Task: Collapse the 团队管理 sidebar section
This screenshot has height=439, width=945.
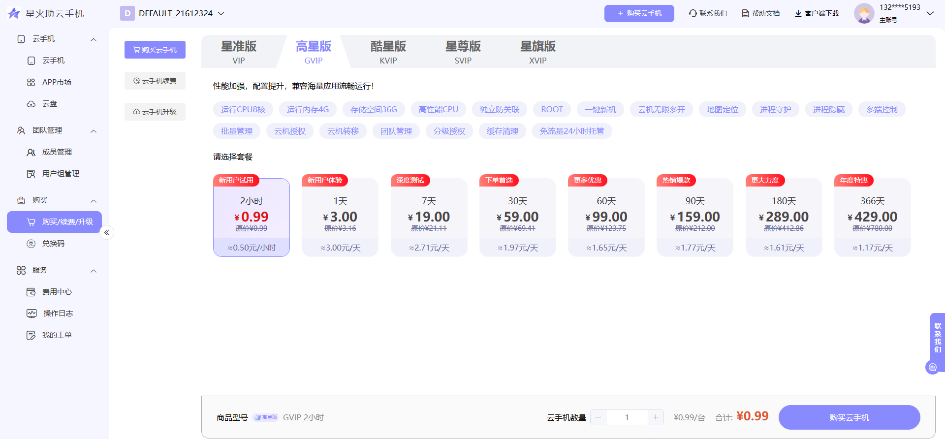Action: point(94,131)
